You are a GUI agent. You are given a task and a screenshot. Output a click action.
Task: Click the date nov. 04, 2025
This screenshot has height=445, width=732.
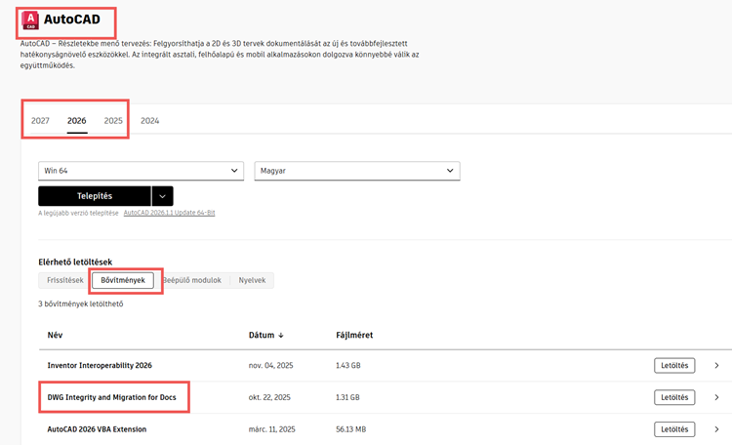point(270,365)
